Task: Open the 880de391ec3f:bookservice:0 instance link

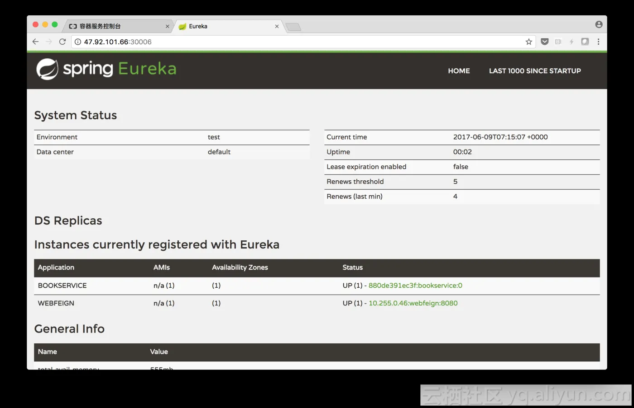Action: pyautogui.click(x=415, y=286)
